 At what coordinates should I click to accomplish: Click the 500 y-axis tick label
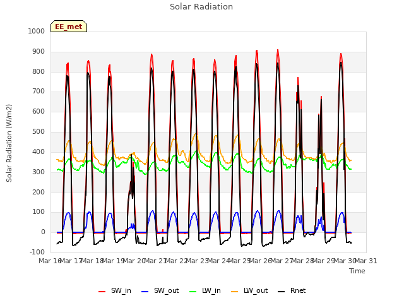pyautogui.click(x=39, y=132)
